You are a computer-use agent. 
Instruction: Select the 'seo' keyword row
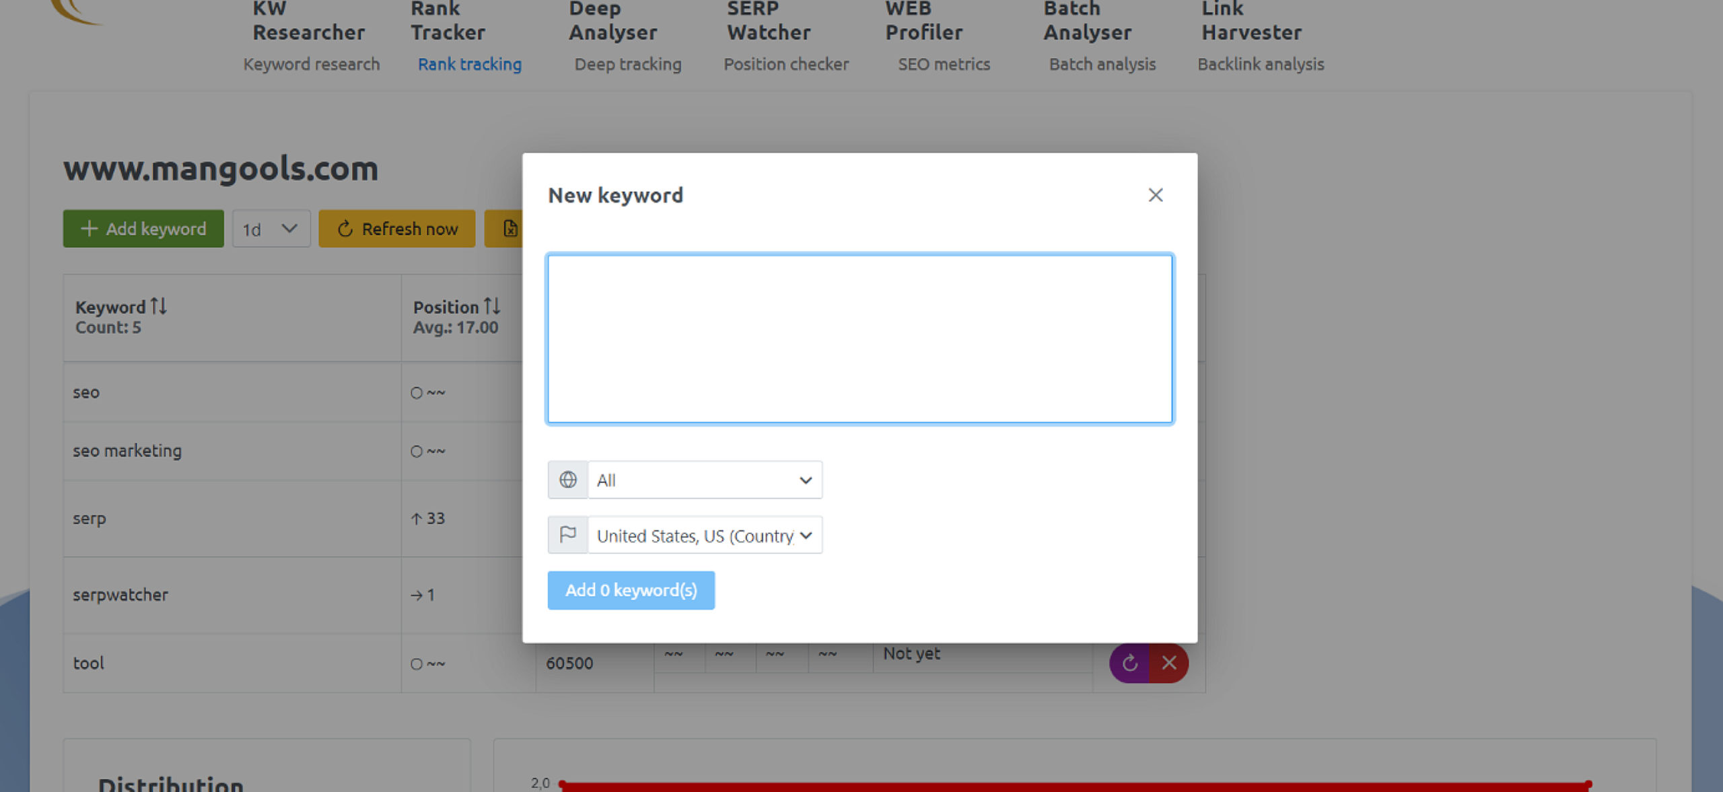coord(232,392)
